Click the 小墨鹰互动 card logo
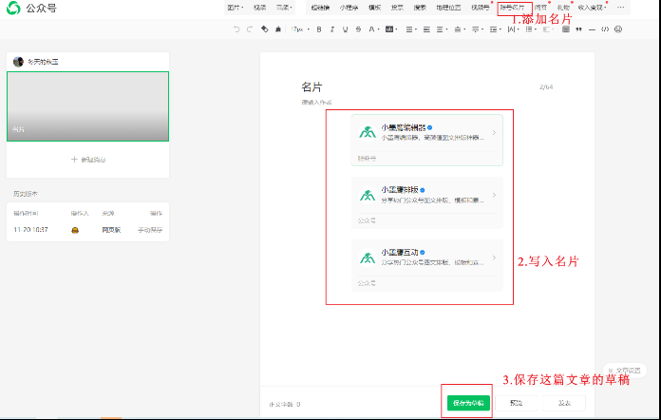 click(x=368, y=258)
